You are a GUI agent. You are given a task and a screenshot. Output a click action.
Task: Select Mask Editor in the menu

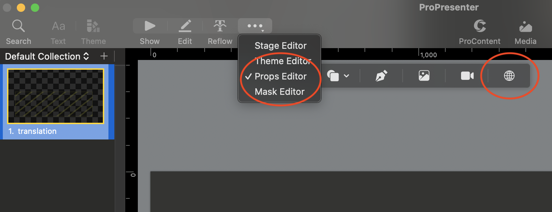[279, 92]
